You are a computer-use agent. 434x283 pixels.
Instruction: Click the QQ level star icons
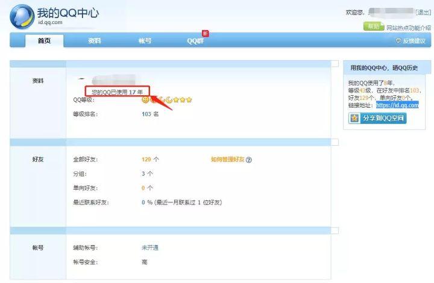(167, 100)
